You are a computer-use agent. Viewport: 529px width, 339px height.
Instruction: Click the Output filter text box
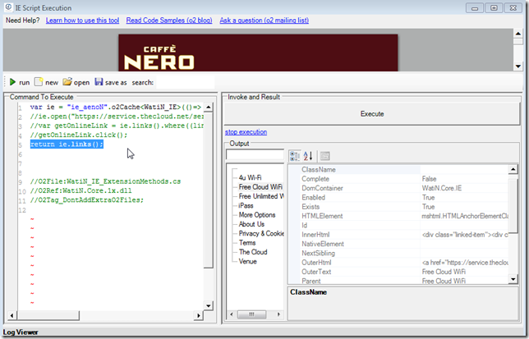(255, 155)
